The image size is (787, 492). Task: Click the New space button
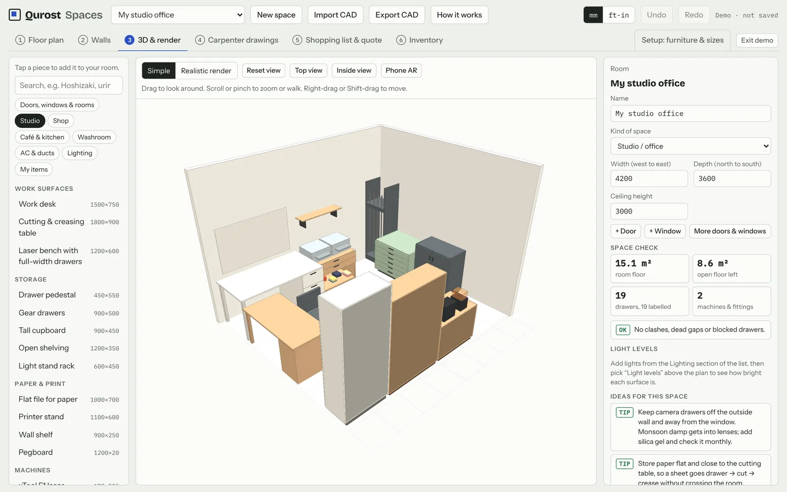pos(276,15)
